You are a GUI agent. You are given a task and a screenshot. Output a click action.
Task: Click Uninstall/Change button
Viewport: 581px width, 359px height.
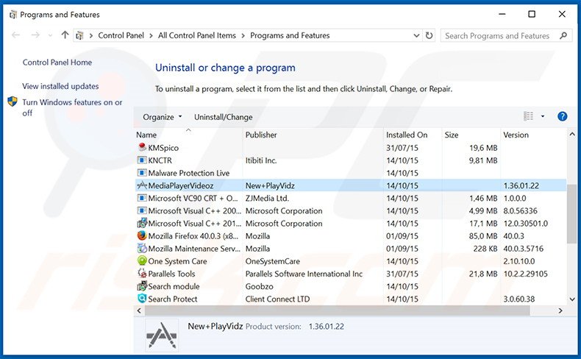(x=224, y=117)
